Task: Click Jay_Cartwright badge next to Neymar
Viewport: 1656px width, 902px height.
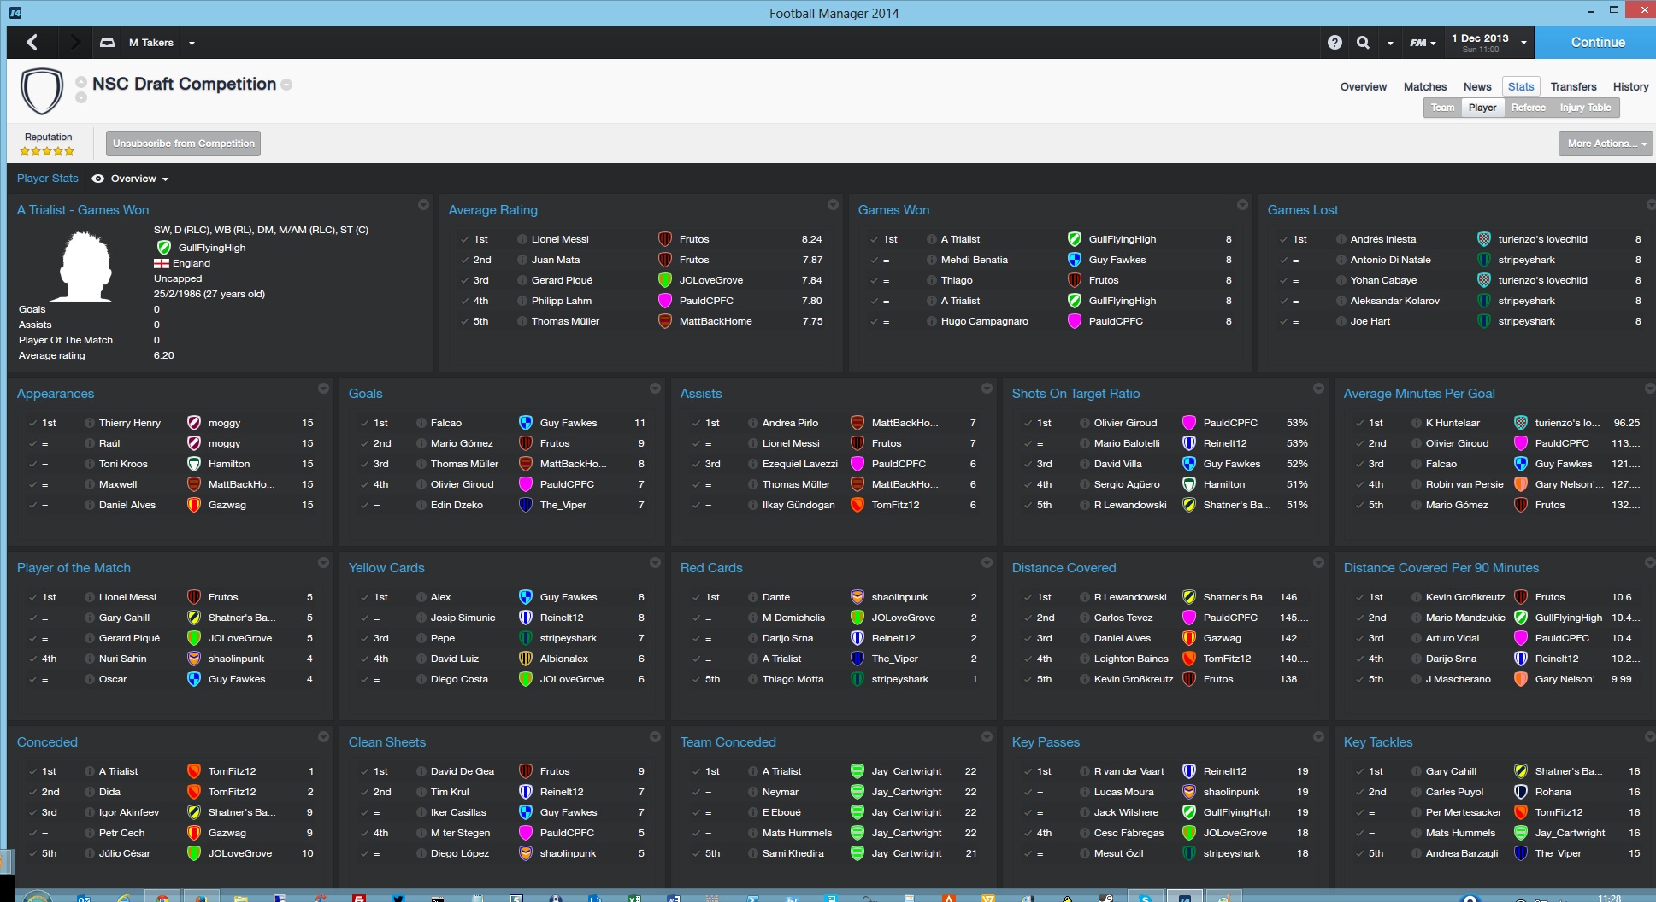Action: click(857, 792)
